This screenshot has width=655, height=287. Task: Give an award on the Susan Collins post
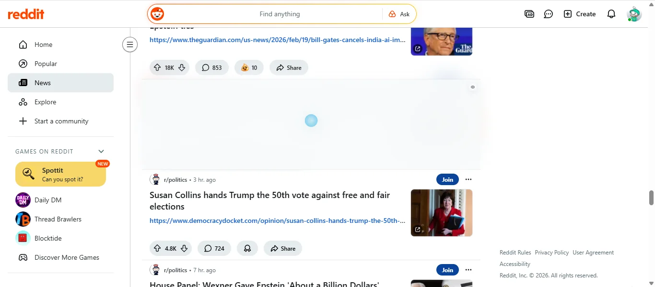coord(247,248)
